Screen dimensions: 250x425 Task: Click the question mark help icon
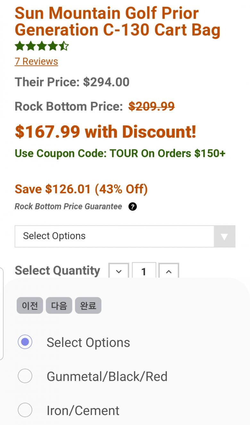click(132, 206)
